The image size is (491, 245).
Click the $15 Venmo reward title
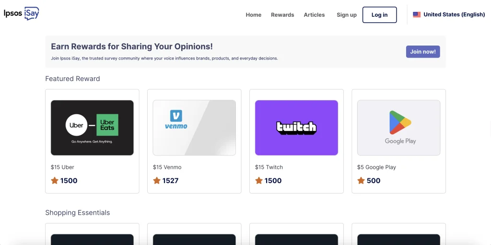point(167,167)
